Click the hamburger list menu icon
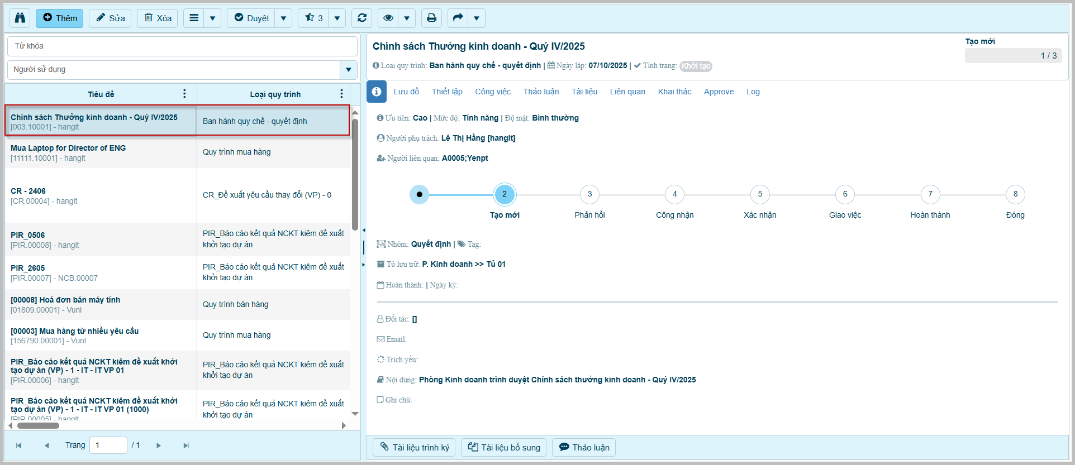This screenshot has height=465, width=1075. click(194, 18)
